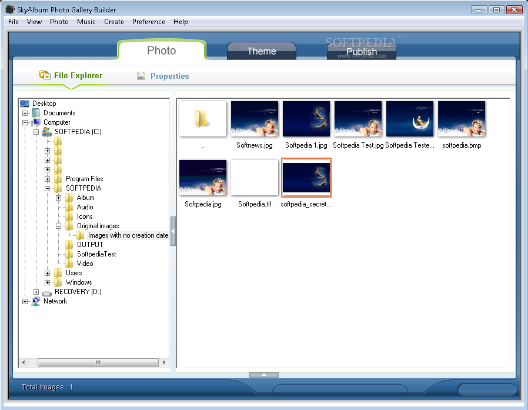Select the Softpedia 1.jpg thumbnail
The image size is (528, 410).
(306, 119)
